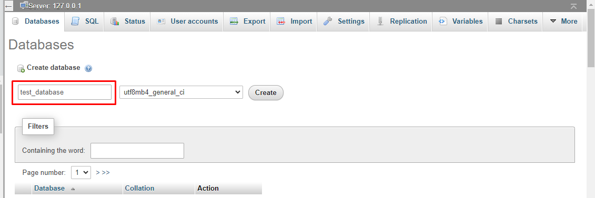This screenshot has width=595, height=198.
Task: Click the Import tab icon
Action: [x=281, y=21]
